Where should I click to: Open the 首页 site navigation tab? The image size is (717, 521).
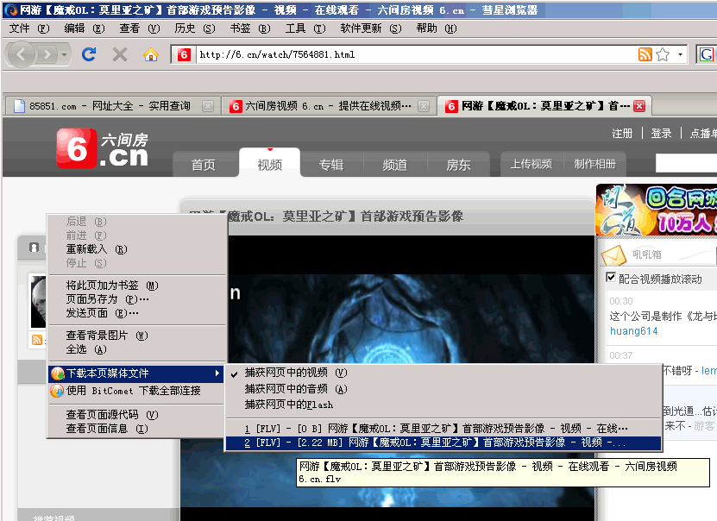tap(204, 165)
